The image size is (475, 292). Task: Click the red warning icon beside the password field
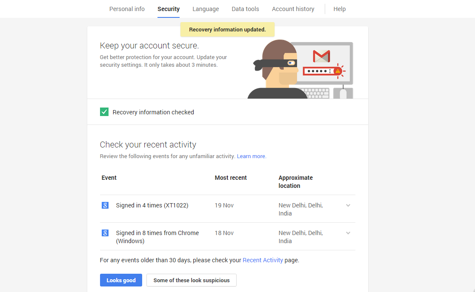point(338,71)
